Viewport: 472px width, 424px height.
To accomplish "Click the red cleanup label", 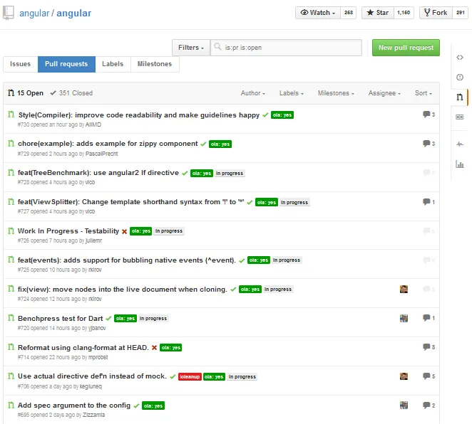I will [x=190, y=376].
